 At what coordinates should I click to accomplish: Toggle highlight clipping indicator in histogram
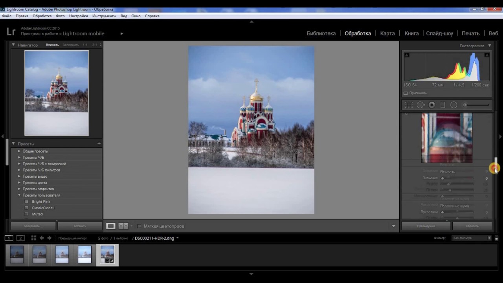coord(487,55)
